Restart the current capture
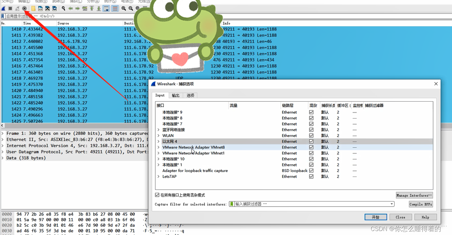 (17, 8)
